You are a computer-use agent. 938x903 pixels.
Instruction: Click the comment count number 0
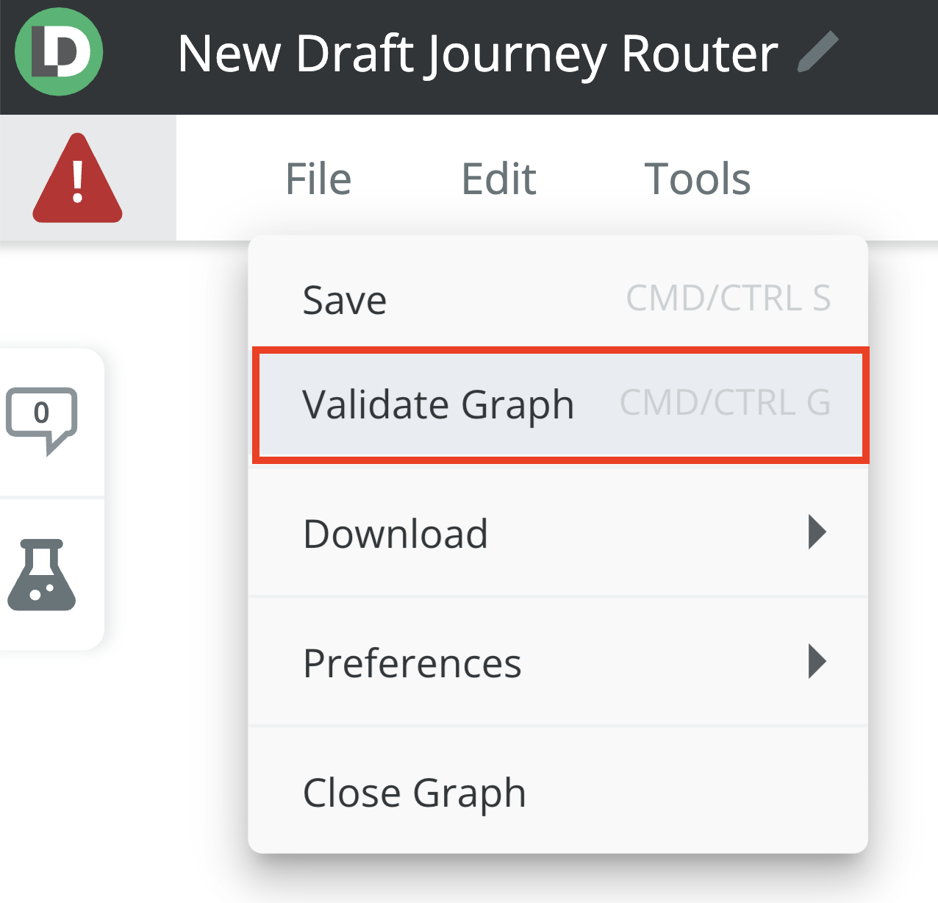[42, 413]
